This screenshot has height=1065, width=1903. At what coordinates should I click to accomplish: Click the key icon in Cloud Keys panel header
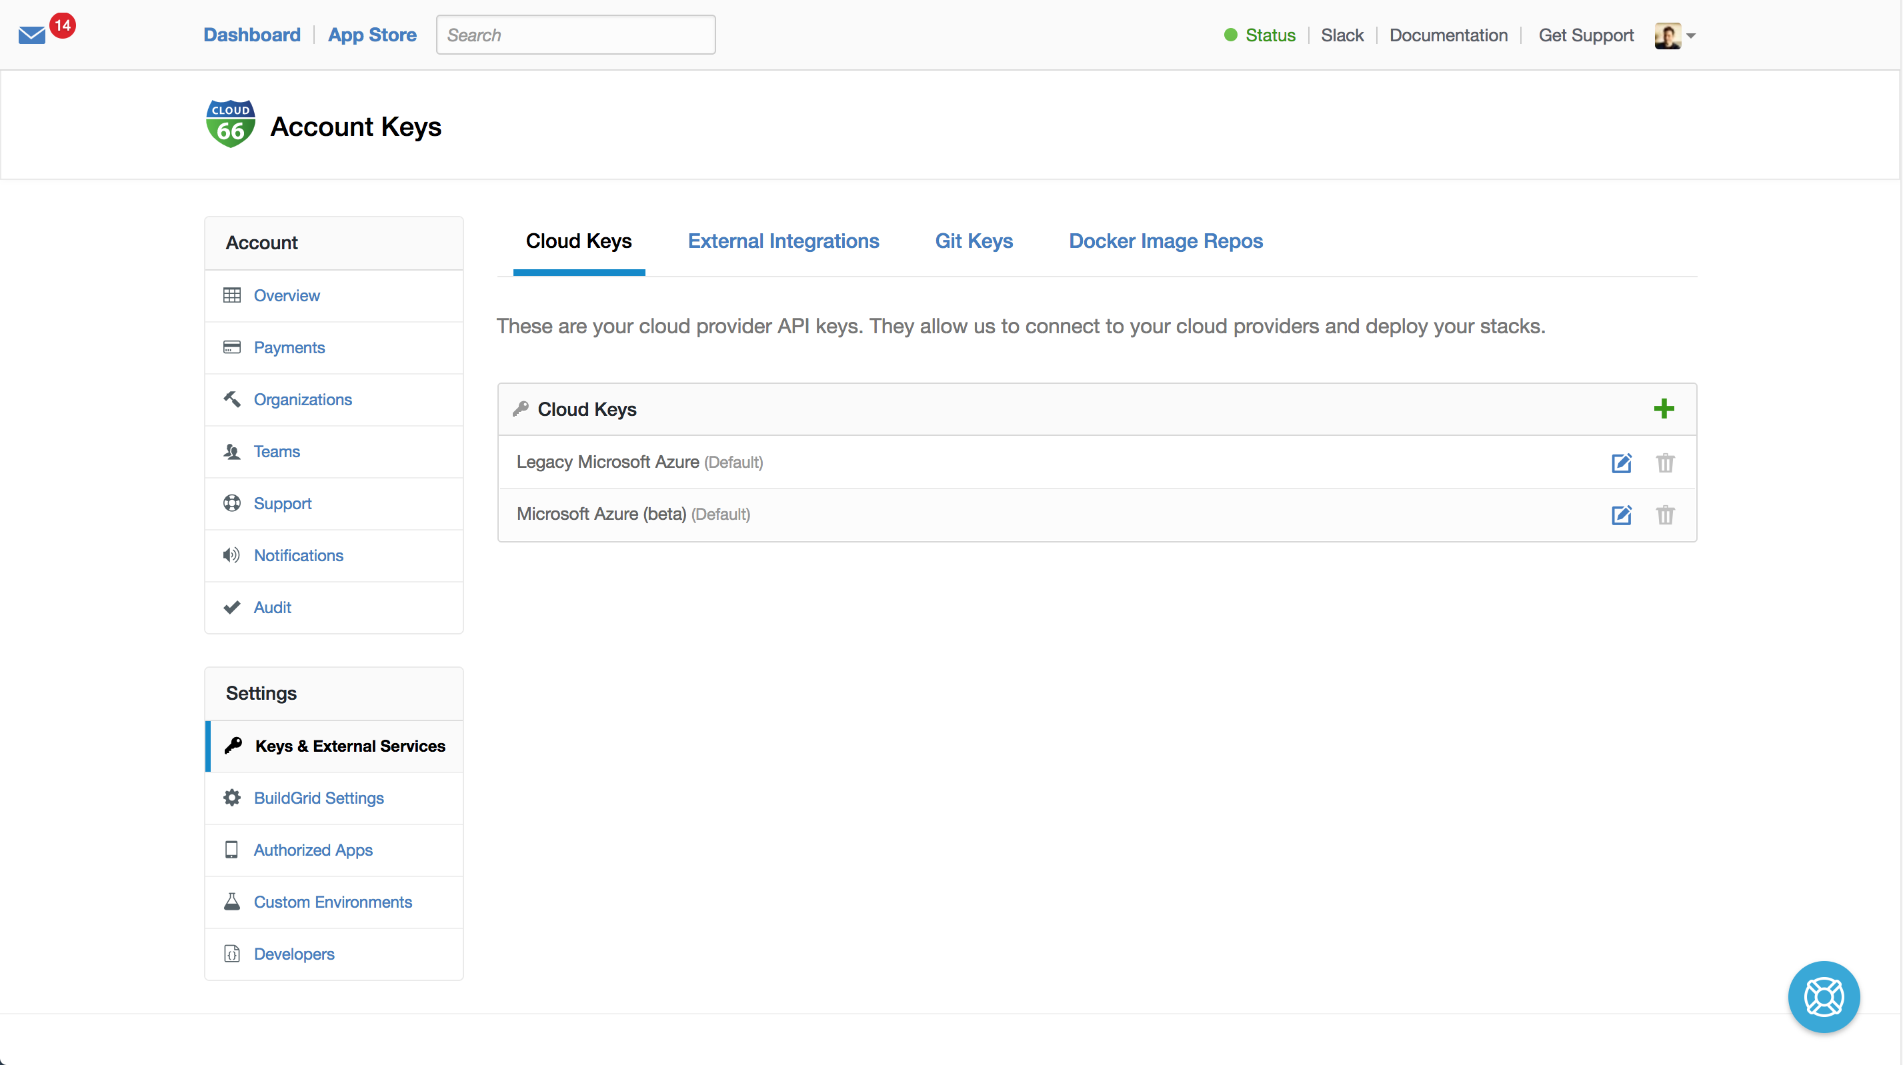point(521,409)
